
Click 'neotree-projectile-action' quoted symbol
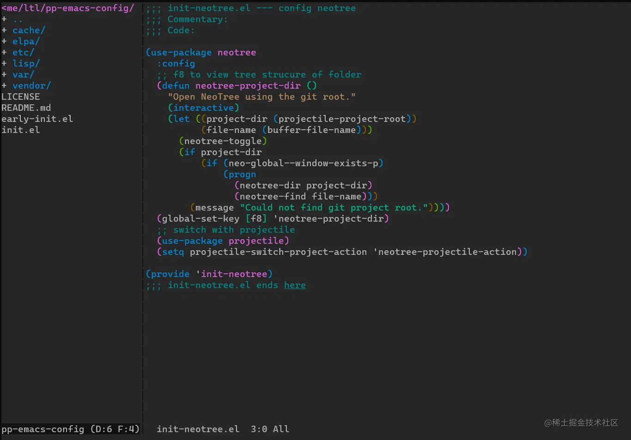point(444,252)
